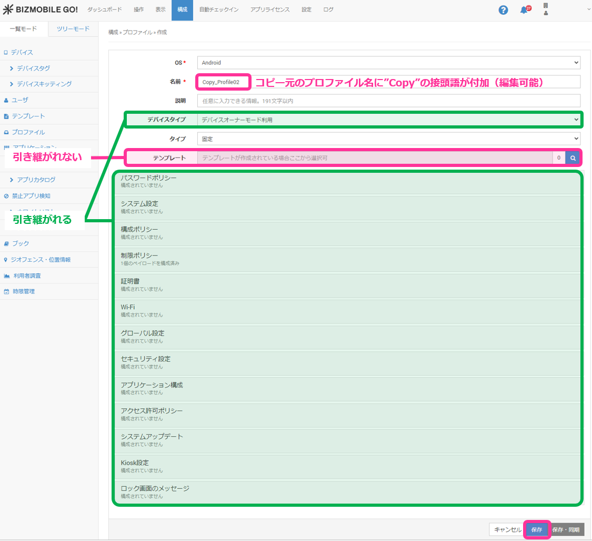Switch to ツリーモード tab

pyautogui.click(x=73, y=29)
